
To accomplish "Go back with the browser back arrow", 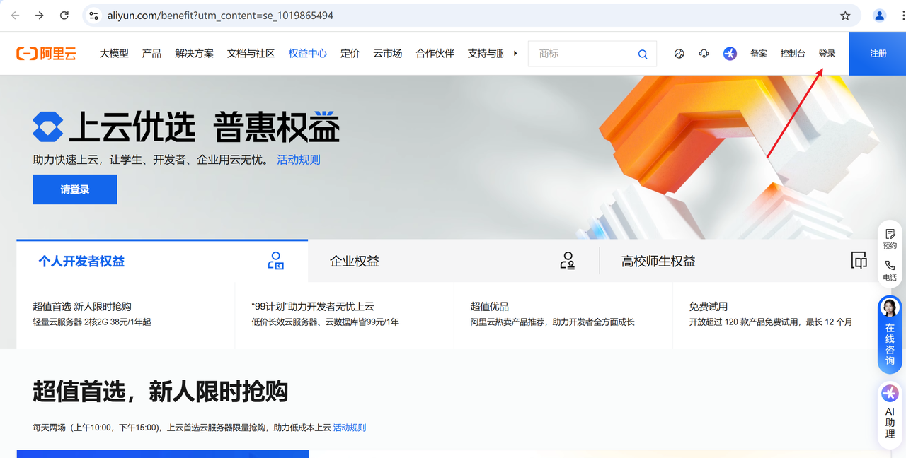I will 15,16.
